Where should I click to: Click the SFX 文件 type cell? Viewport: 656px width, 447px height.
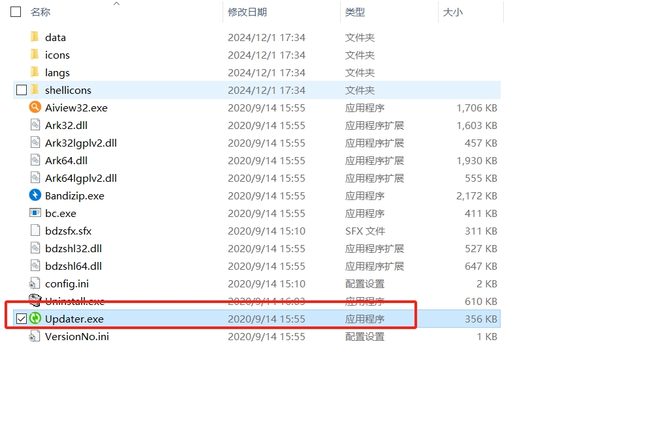tap(365, 231)
